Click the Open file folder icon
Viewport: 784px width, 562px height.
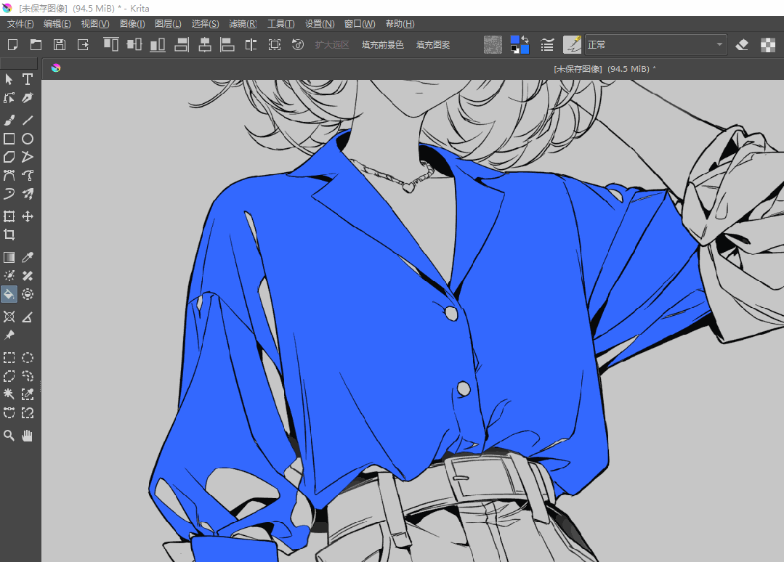tap(36, 45)
